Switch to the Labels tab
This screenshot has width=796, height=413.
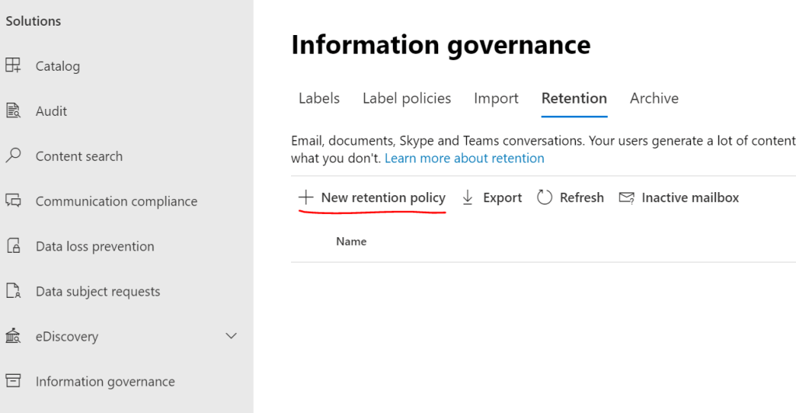tap(319, 99)
